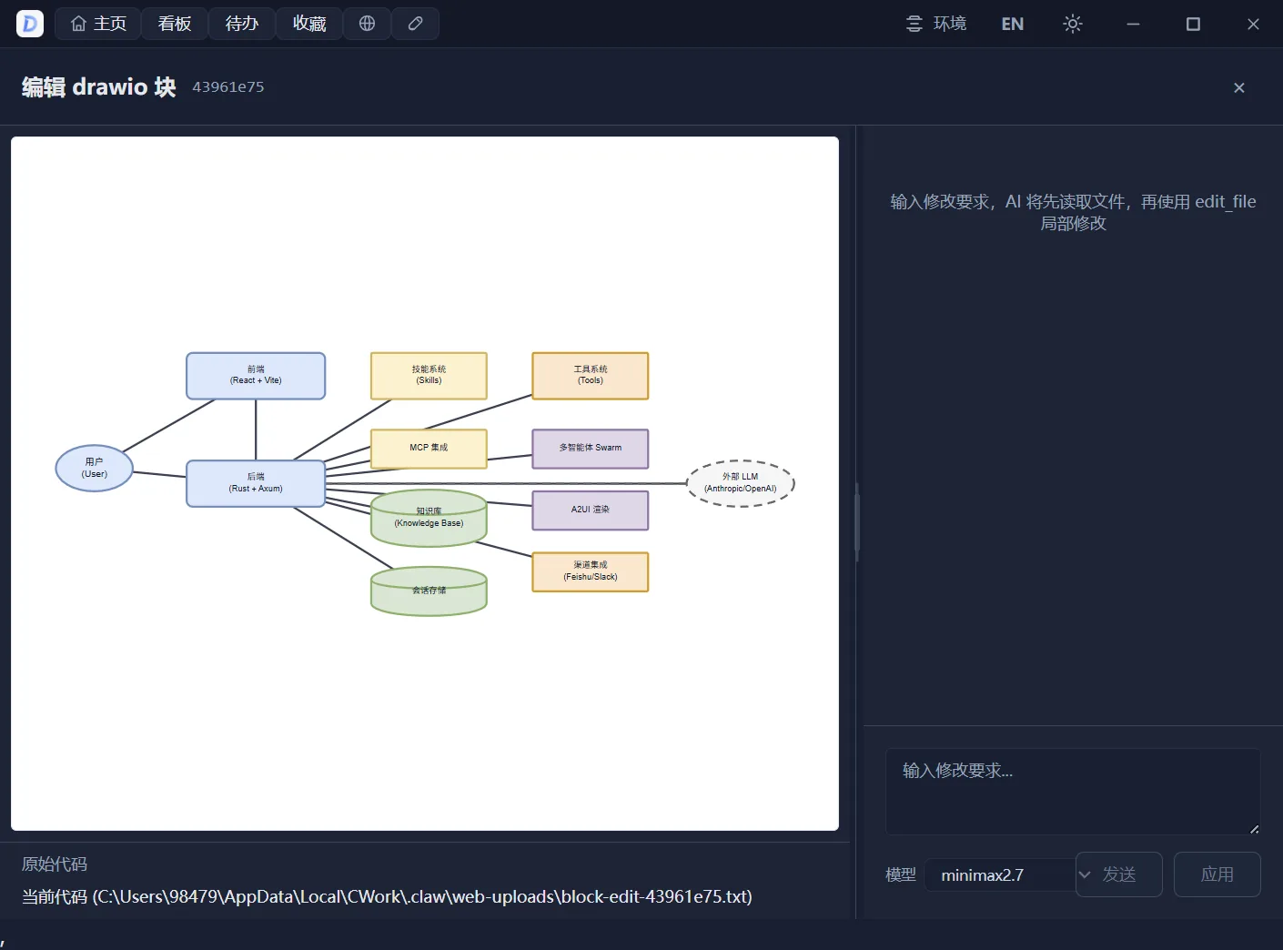This screenshot has width=1283, height=950.
Task: Click the 当前代码 file path text
Action: 387,897
